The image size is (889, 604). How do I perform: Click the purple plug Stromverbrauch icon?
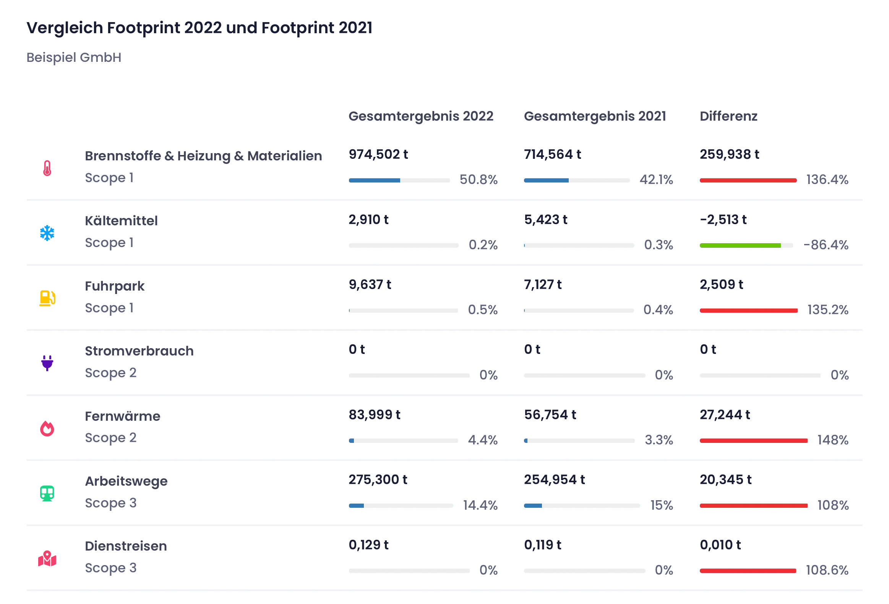[47, 363]
